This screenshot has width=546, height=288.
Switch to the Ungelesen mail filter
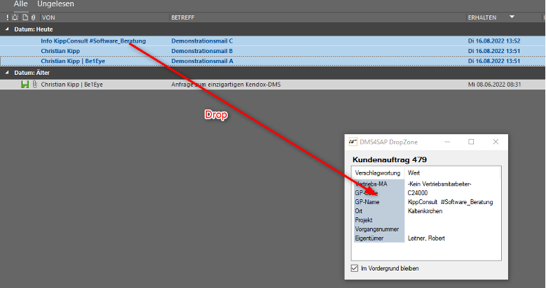click(56, 4)
